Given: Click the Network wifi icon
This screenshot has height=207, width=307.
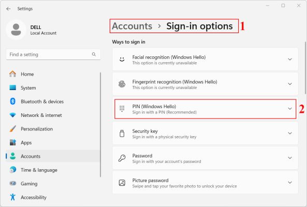Looking at the screenshot, I should [x=13, y=115].
